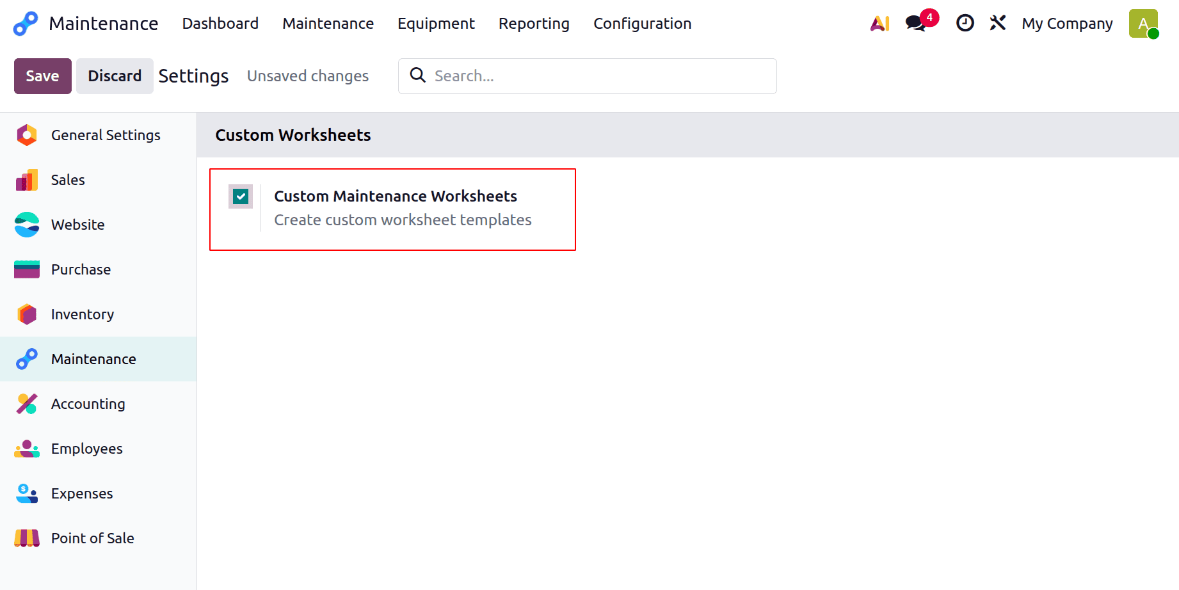Click the Custom Maintenance Worksheets label
Image resolution: width=1179 pixels, height=590 pixels.
(396, 196)
